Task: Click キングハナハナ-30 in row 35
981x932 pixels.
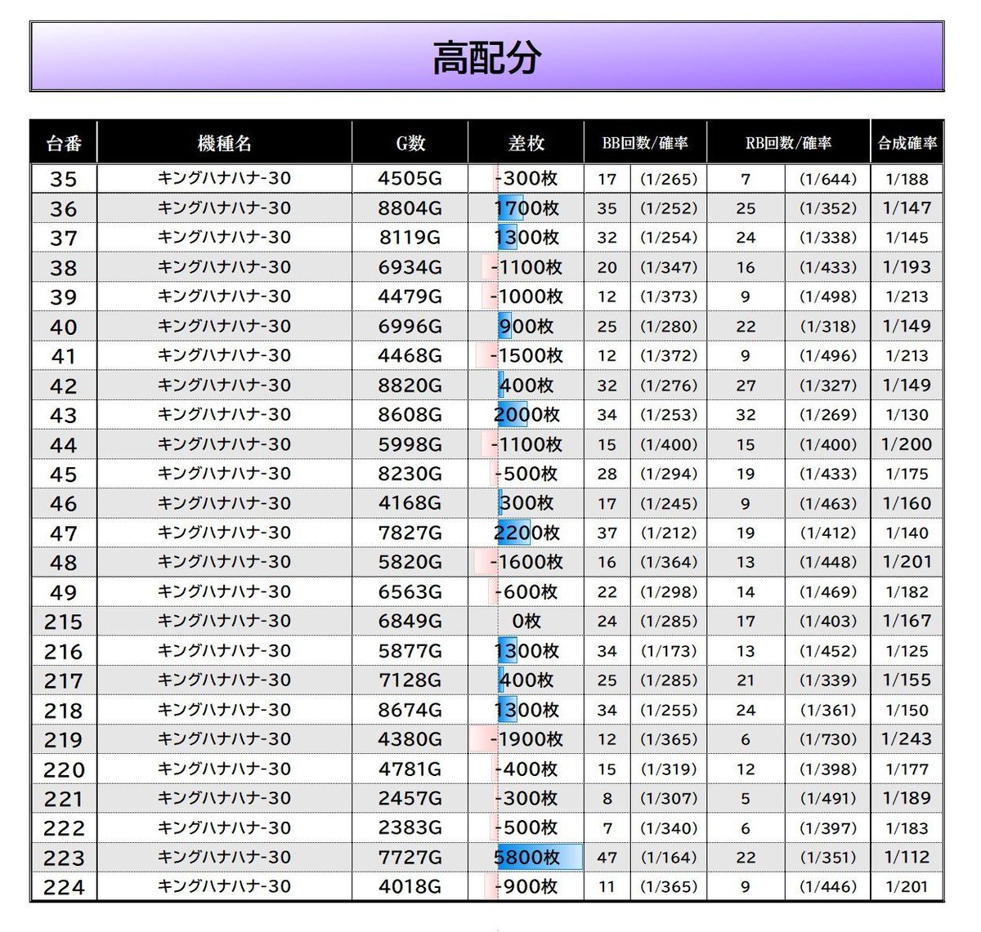Action: (x=225, y=178)
